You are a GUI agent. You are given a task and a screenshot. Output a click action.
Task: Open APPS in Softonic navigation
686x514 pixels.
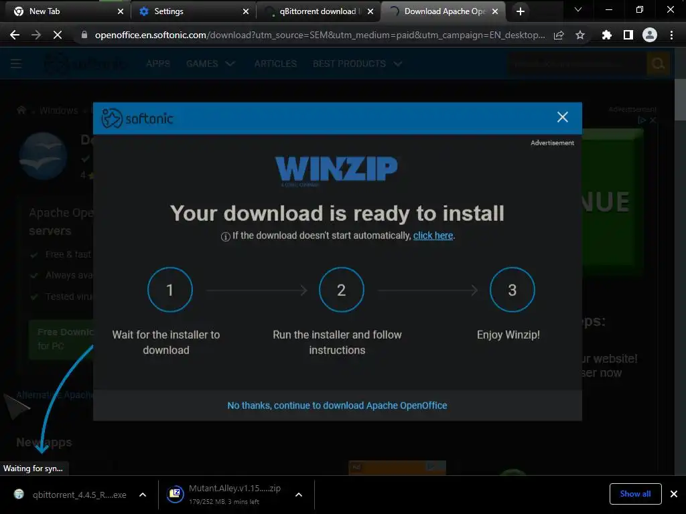(x=158, y=64)
